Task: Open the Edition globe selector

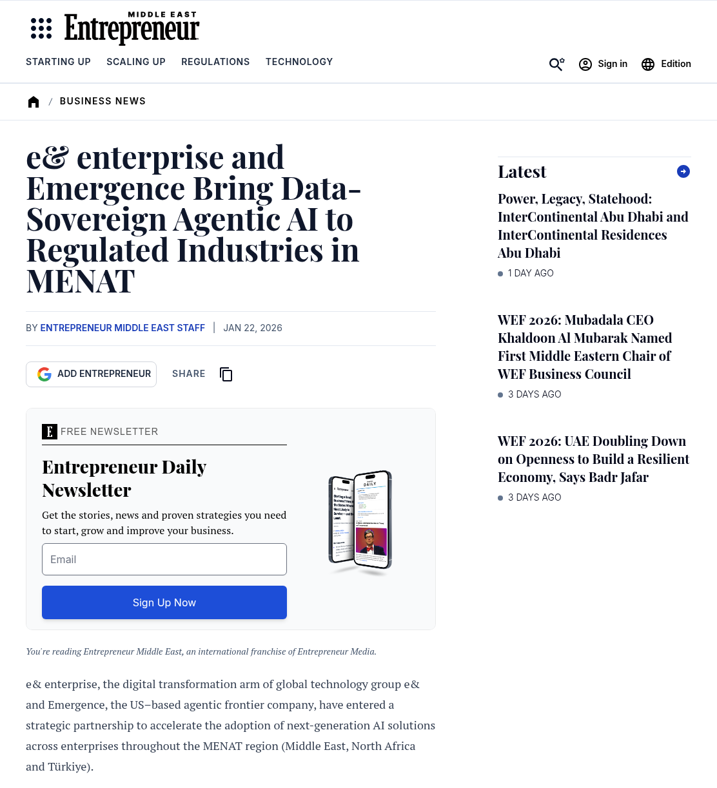Action: [x=666, y=64]
